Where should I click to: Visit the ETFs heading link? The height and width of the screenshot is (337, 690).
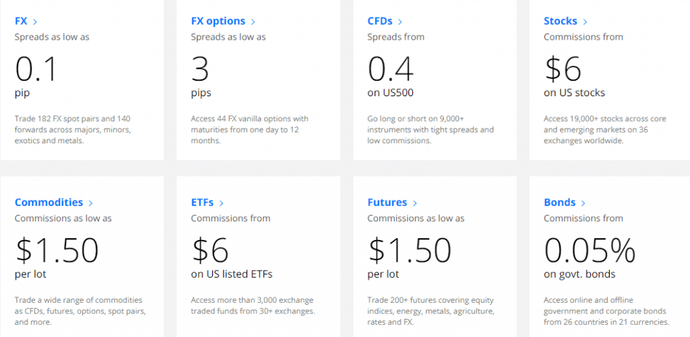tap(203, 202)
